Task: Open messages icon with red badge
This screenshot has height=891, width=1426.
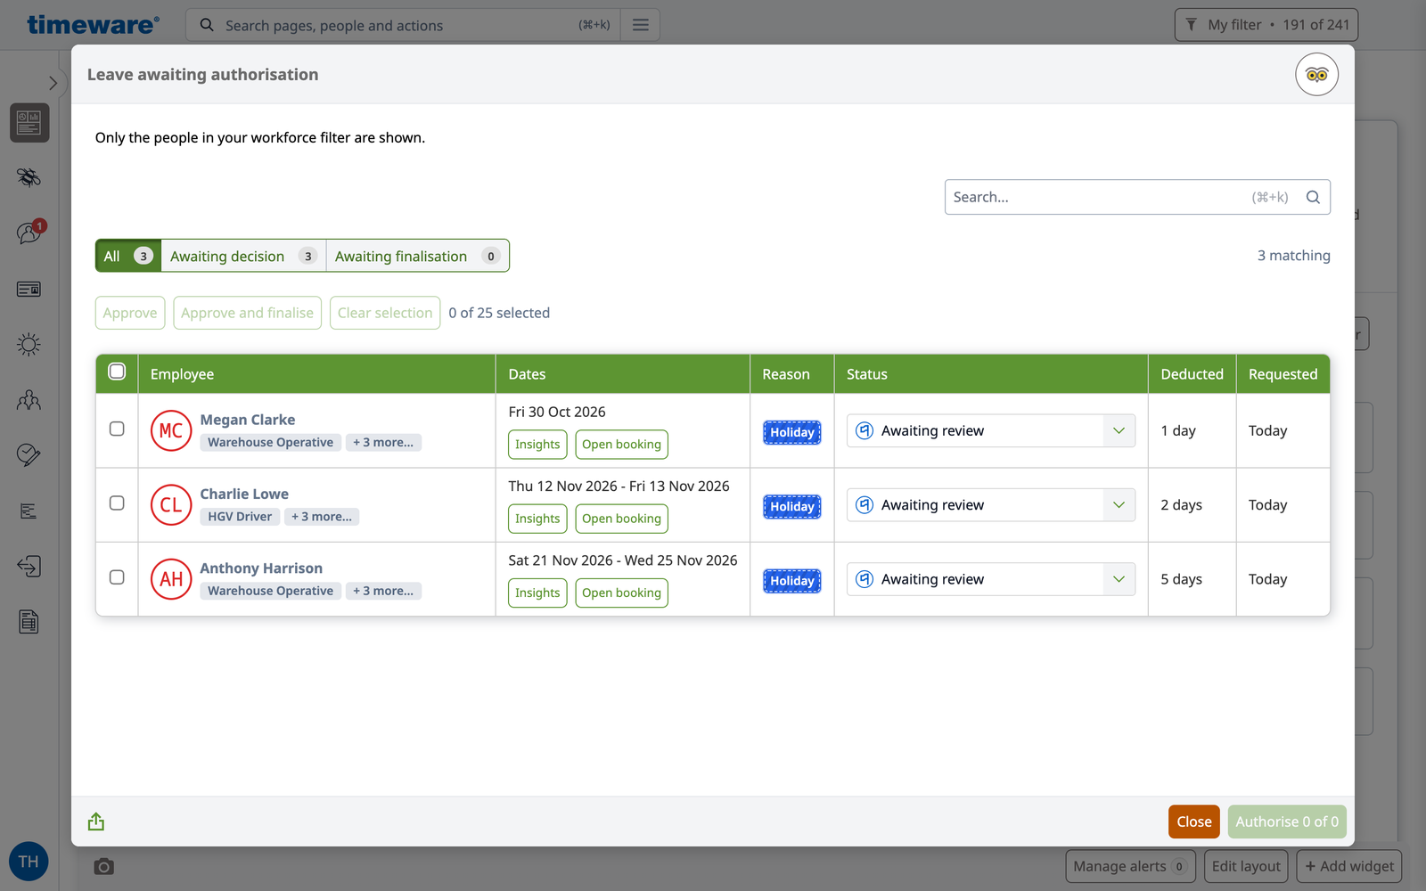Action: point(29,233)
